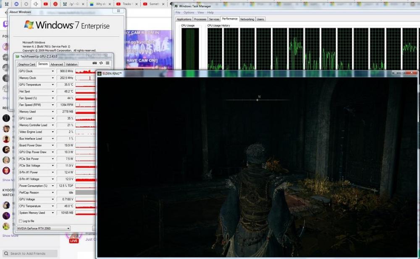Capture a GPU-Z screenshot with the camera icon
This screenshot has width=420, height=259.
94,62
